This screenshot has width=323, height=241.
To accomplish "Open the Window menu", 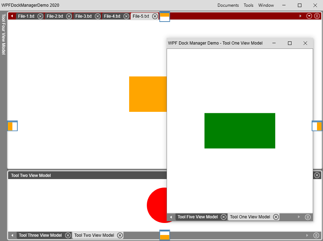I will (x=266, y=5).
